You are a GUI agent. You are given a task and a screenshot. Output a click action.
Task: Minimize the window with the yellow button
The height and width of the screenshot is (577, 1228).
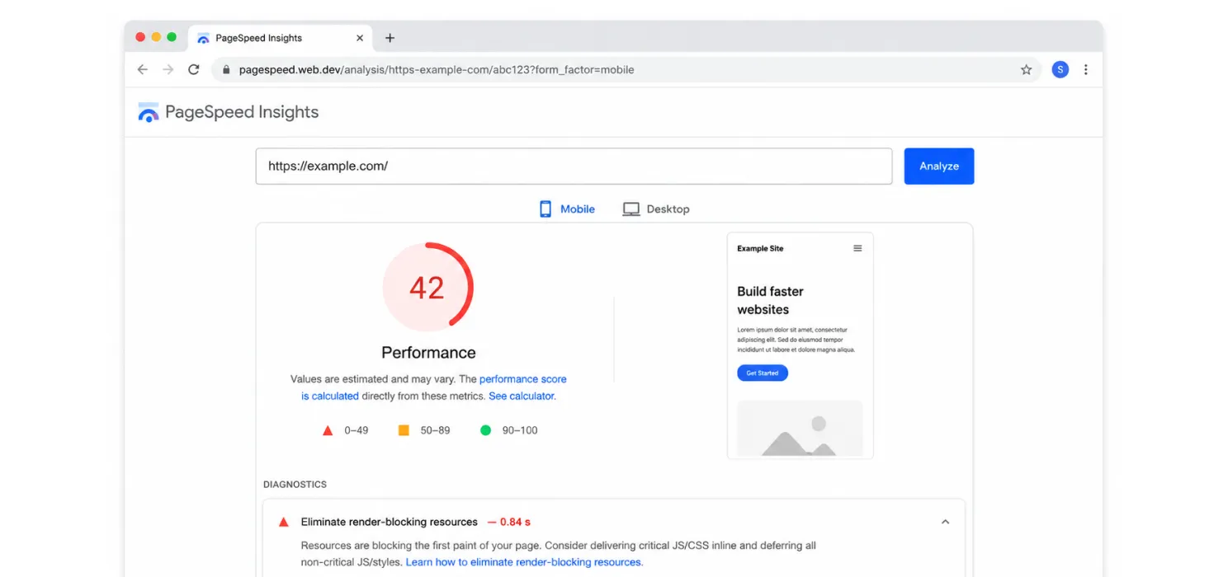tap(156, 37)
